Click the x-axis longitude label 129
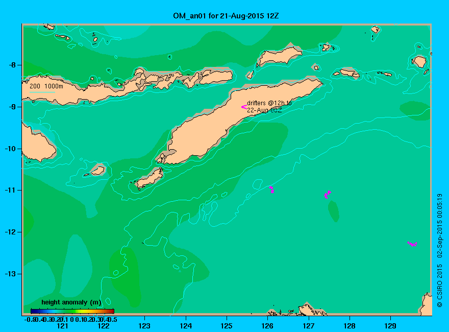This screenshot has width=449, height=332. (390, 326)
